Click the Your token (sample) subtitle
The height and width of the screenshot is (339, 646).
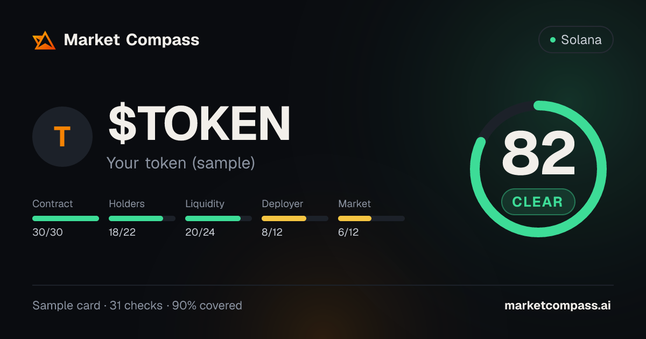(x=180, y=163)
